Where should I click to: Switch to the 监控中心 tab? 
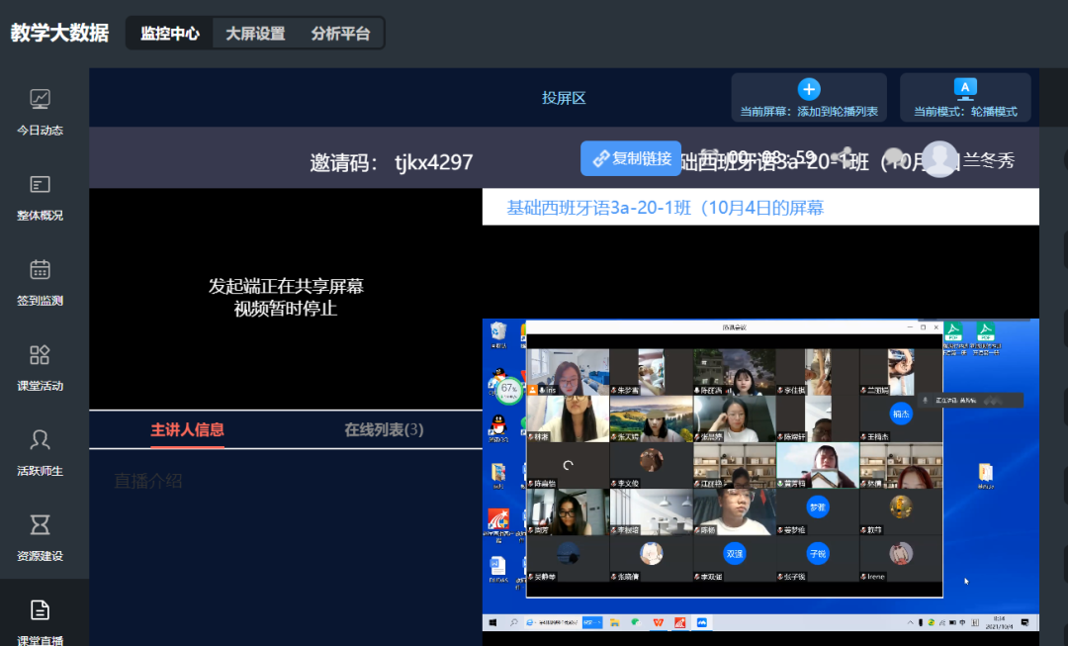170,33
